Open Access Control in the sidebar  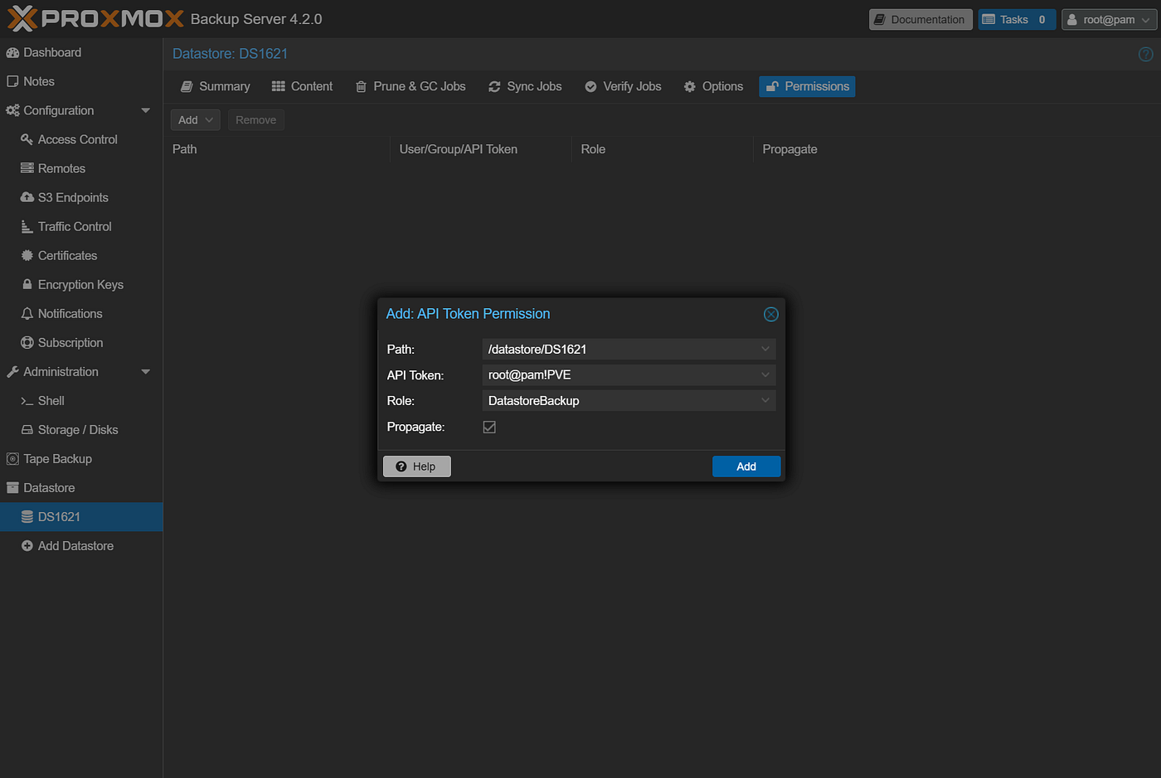pyautogui.click(x=81, y=139)
